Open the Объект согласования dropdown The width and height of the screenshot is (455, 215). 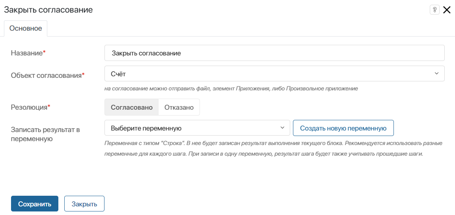point(274,74)
